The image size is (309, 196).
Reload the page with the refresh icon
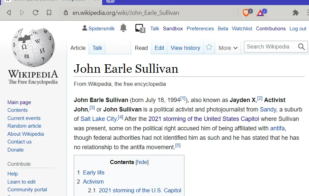coord(35,13)
